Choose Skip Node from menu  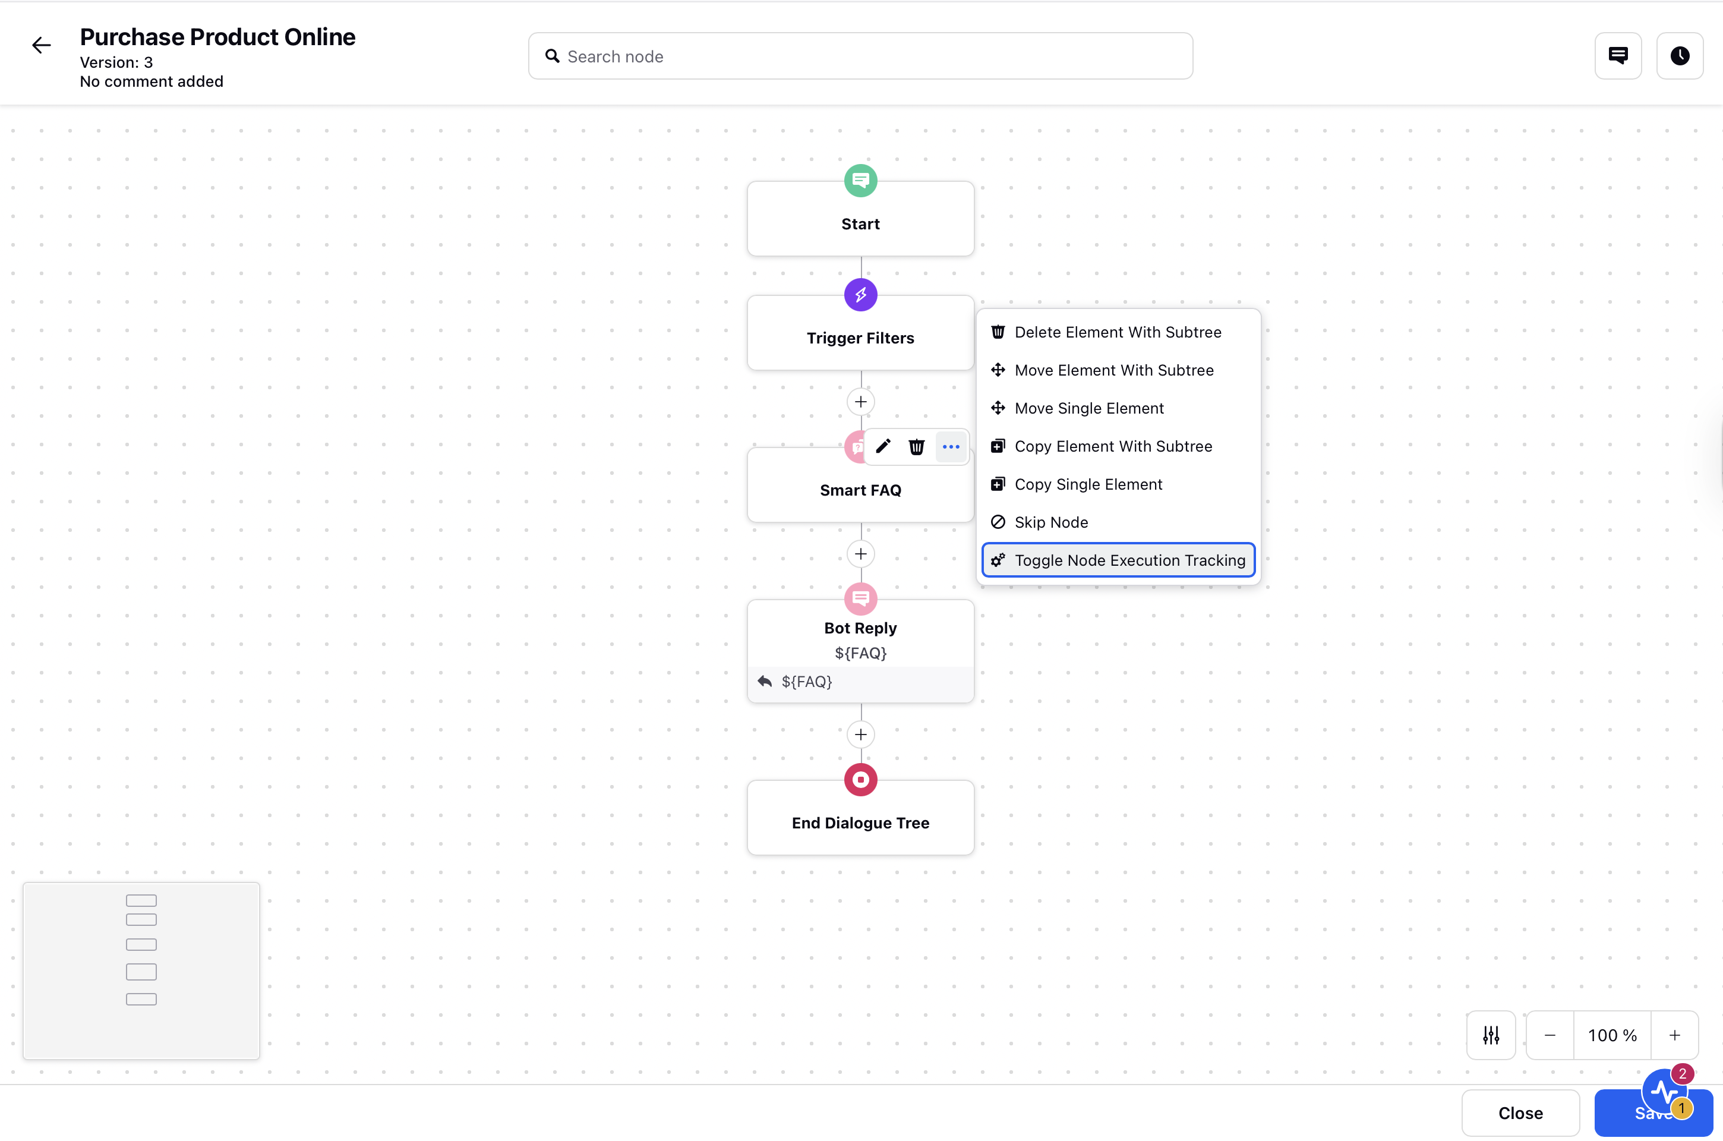(1118, 522)
